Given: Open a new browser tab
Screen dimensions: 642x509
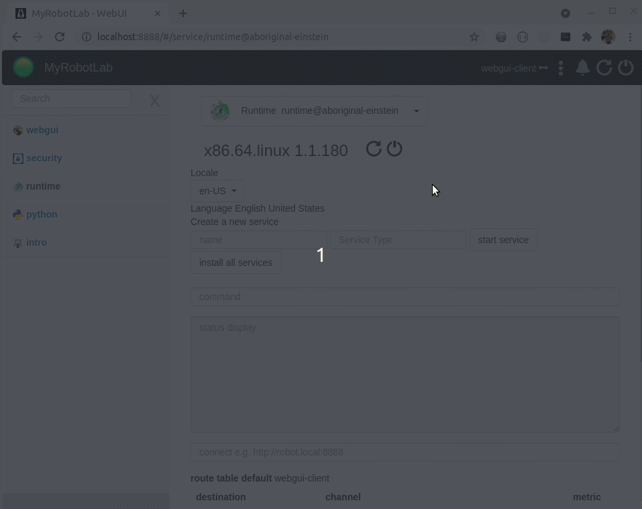Looking at the screenshot, I should pos(183,13).
